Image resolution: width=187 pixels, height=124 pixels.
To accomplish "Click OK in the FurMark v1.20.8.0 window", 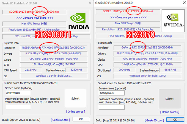I will (x=175, y=120).
